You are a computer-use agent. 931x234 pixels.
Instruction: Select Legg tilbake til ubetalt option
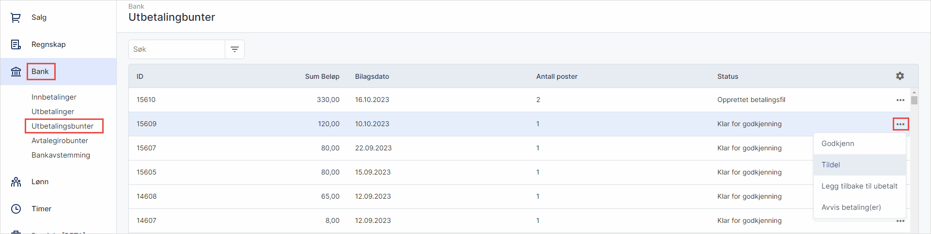click(859, 186)
